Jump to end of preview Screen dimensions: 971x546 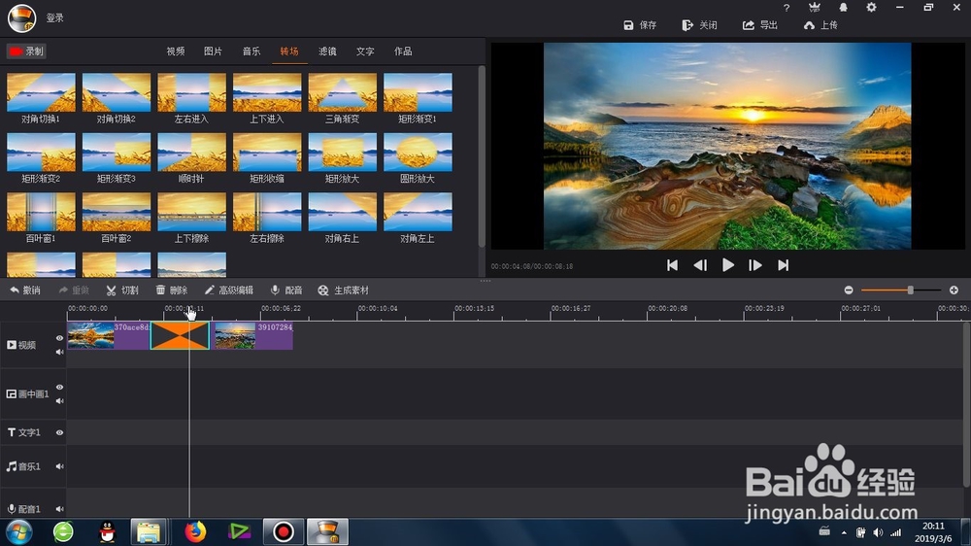tap(784, 265)
